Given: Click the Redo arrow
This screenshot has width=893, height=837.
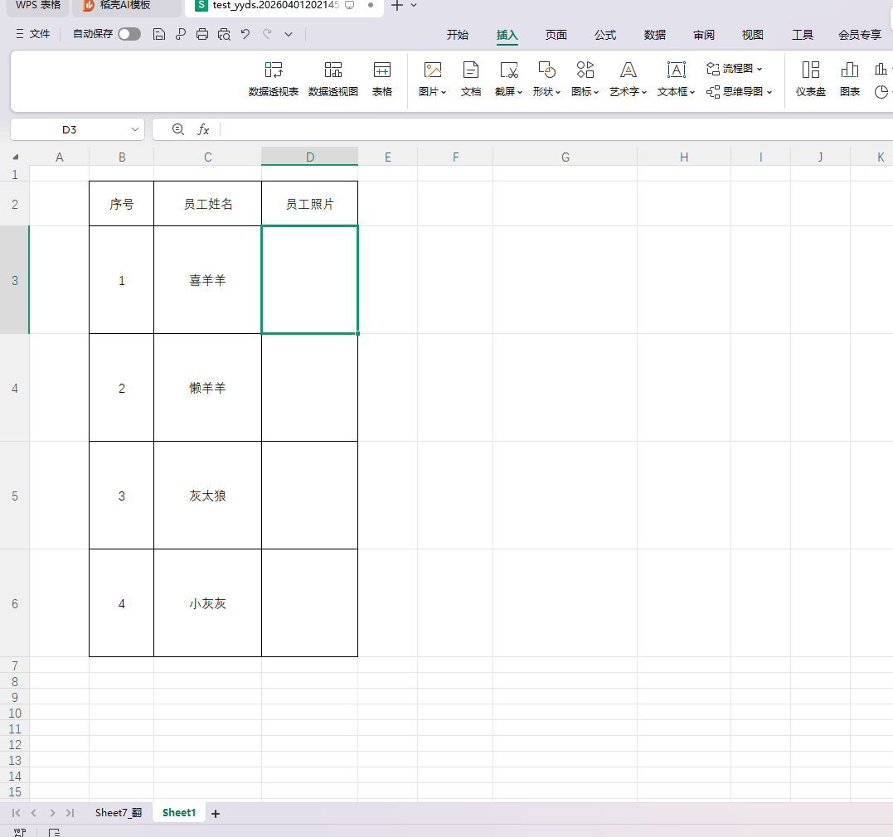Looking at the screenshot, I should pos(267,34).
